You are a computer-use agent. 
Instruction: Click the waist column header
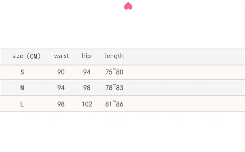pos(61,56)
